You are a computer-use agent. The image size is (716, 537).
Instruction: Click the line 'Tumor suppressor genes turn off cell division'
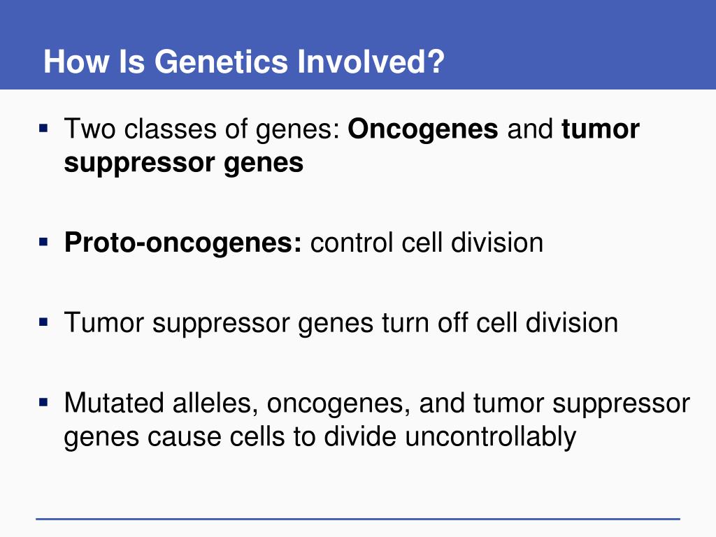(x=341, y=324)
